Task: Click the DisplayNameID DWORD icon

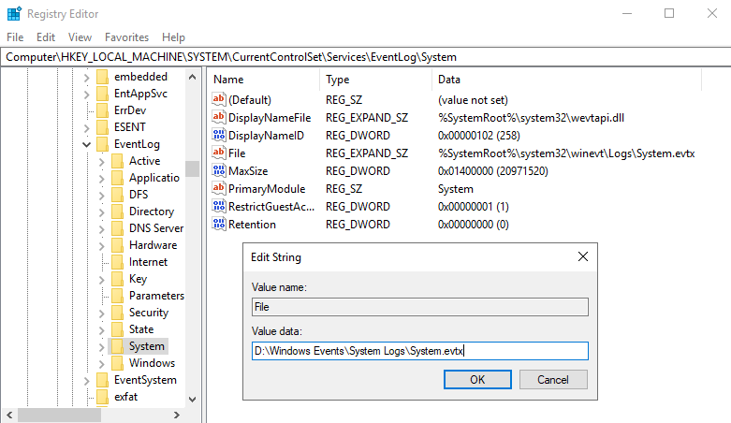Action: pyautogui.click(x=219, y=136)
